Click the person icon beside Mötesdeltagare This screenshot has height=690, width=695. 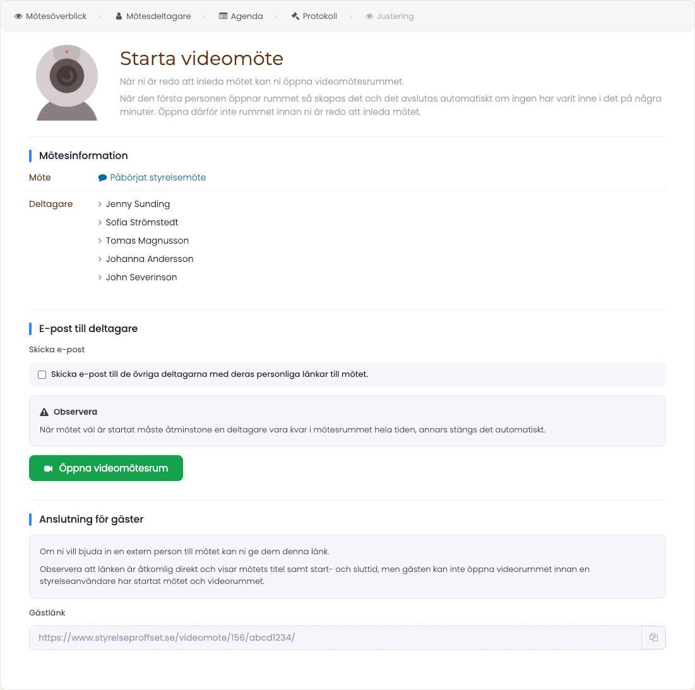tap(119, 16)
